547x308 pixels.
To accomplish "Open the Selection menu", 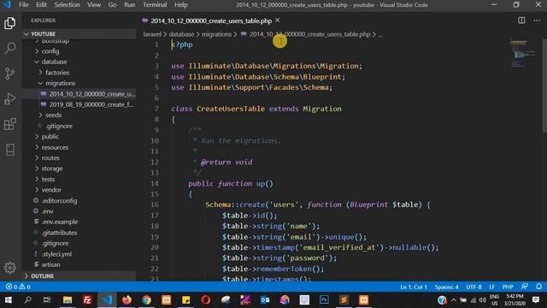I will coord(67,5).
